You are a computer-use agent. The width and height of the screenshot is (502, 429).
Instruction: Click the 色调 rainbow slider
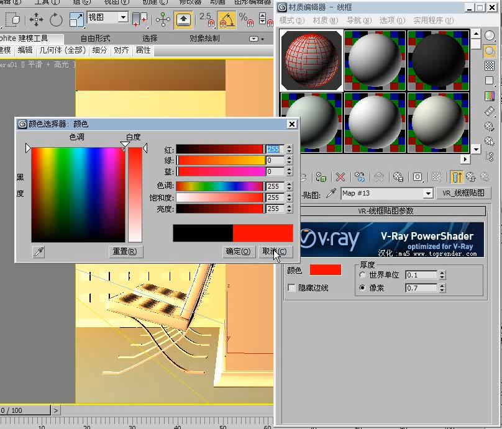(x=221, y=186)
